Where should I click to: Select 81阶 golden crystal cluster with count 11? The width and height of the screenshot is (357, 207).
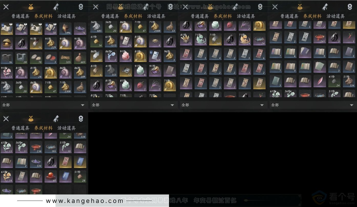tap(186, 39)
